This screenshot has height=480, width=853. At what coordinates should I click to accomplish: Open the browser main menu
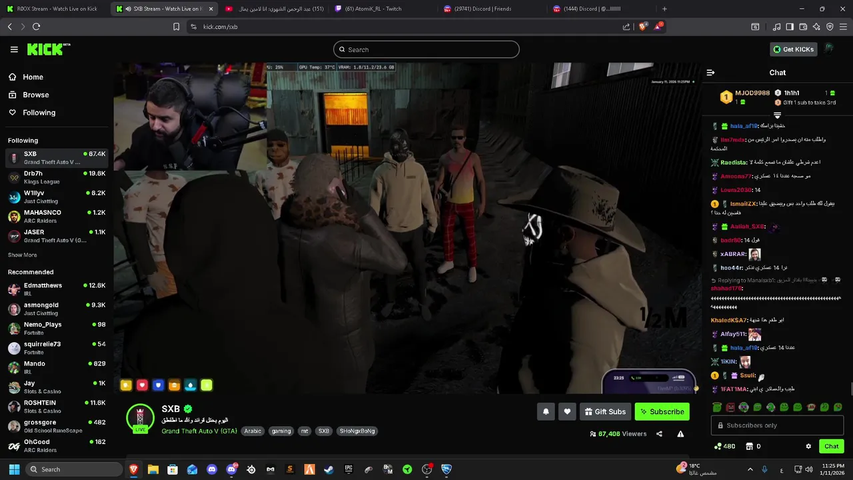coord(843,27)
